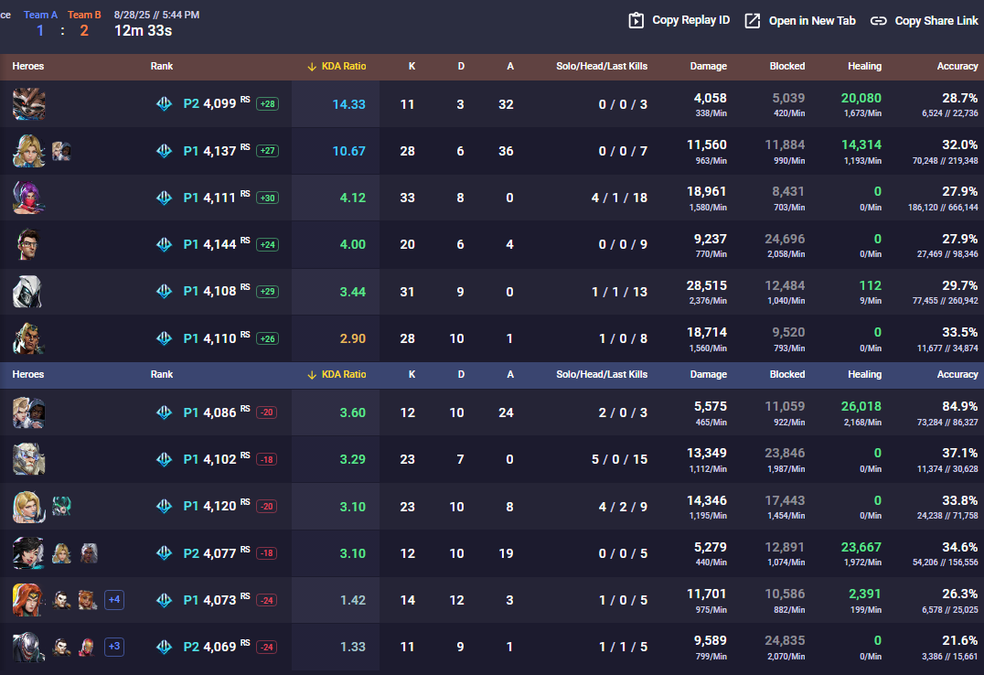Click the bottom Solo/Head/Last Kills header
Screen dimensions: 984x675
click(601, 374)
